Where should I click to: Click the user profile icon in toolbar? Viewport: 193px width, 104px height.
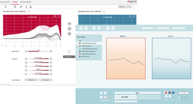[31, 7]
